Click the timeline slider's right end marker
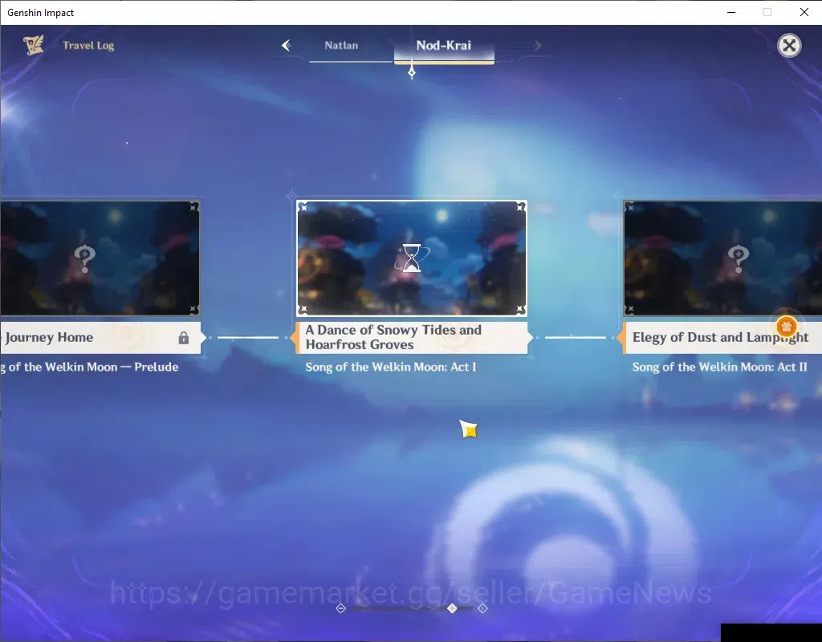Image resolution: width=822 pixels, height=642 pixels. (482, 608)
